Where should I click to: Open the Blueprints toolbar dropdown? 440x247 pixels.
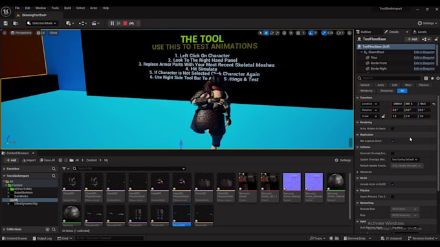coord(83,23)
